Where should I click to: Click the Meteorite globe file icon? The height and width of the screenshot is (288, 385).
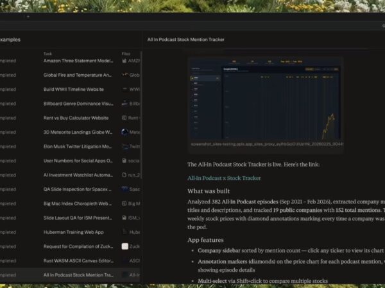(124, 132)
